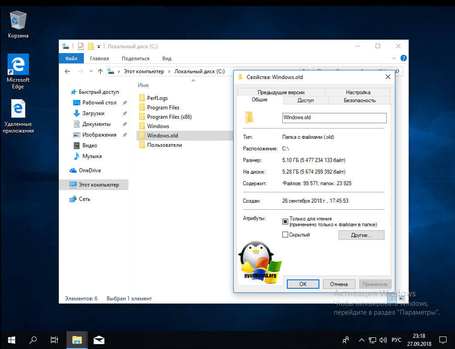Click Отмена in properties dialog

coord(339,284)
